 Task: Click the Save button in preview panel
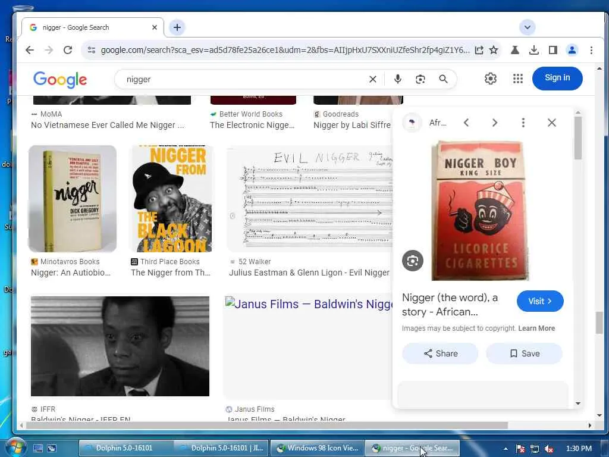(x=525, y=353)
